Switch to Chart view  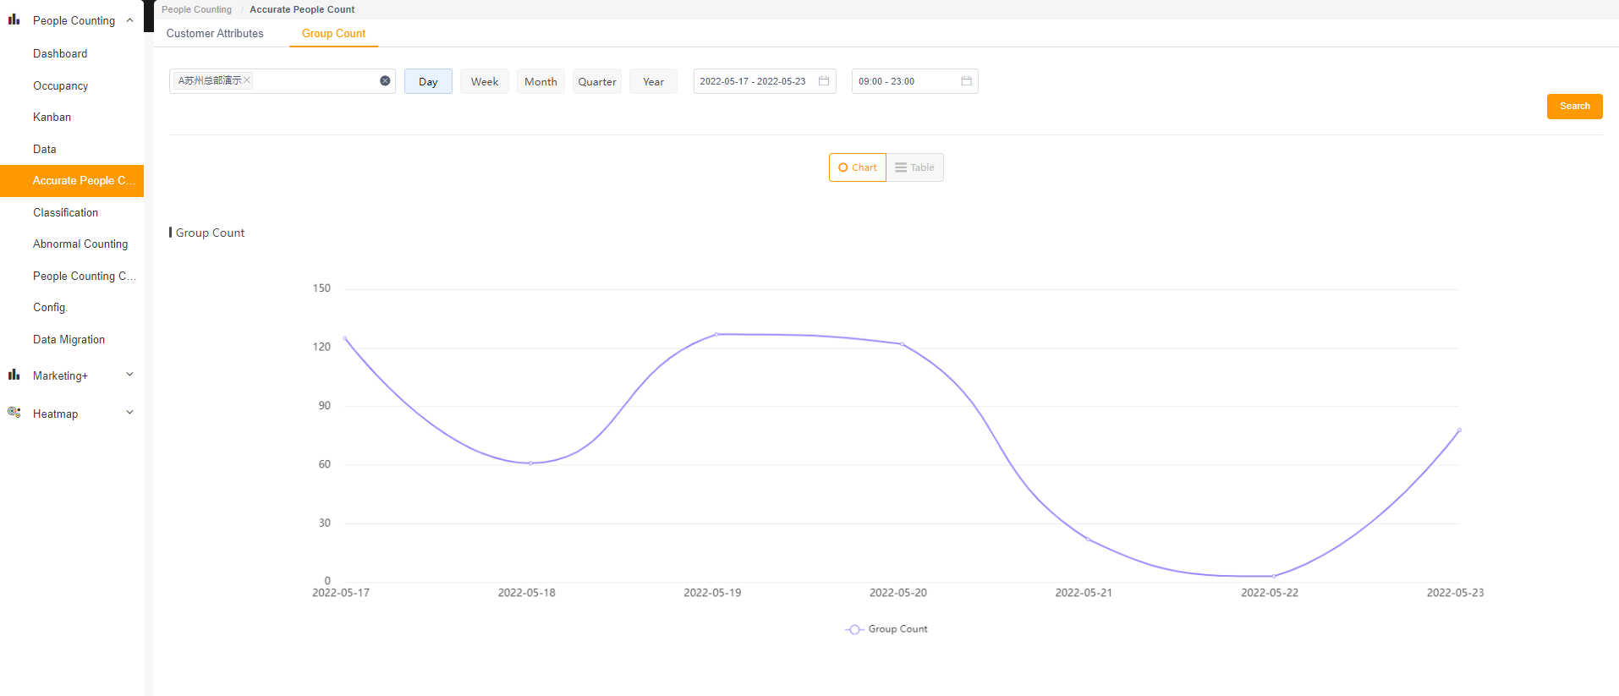pyautogui.click(x=858, y=167)
